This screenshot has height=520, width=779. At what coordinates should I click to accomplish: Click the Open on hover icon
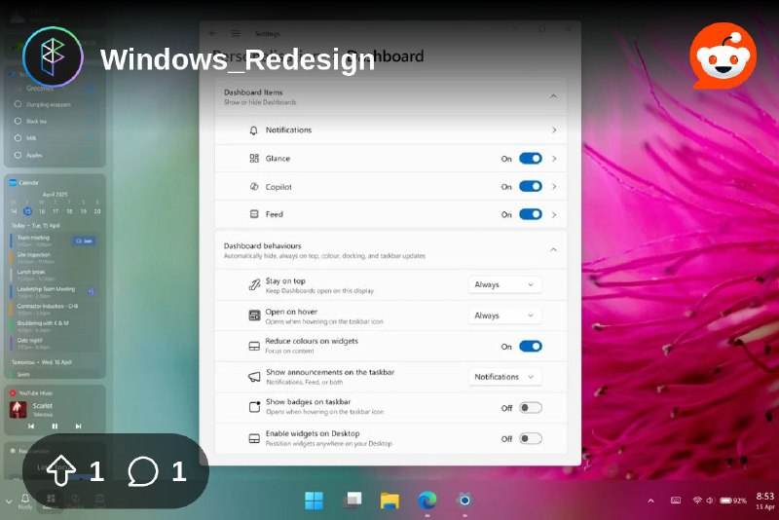tap(254, 316)
